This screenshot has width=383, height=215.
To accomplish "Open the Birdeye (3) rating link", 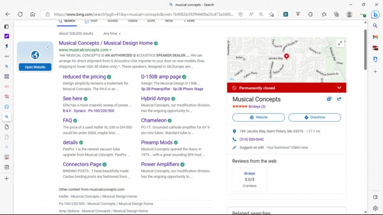I will tap(257, 106).
